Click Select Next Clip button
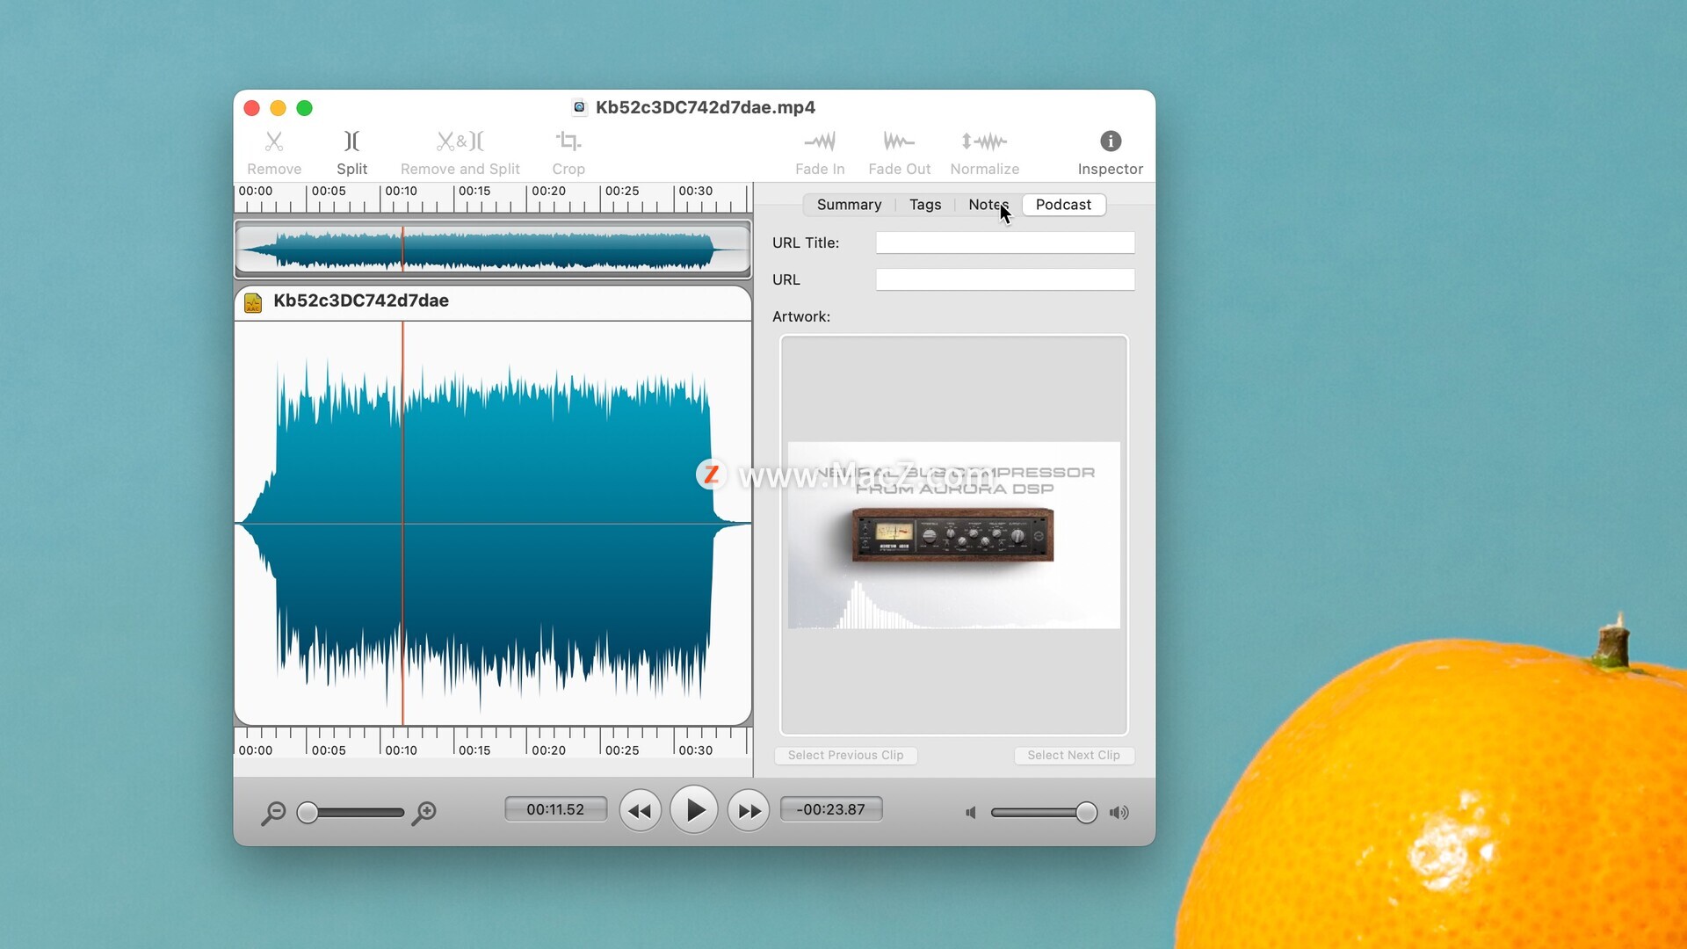 (x=1074, y=756)
